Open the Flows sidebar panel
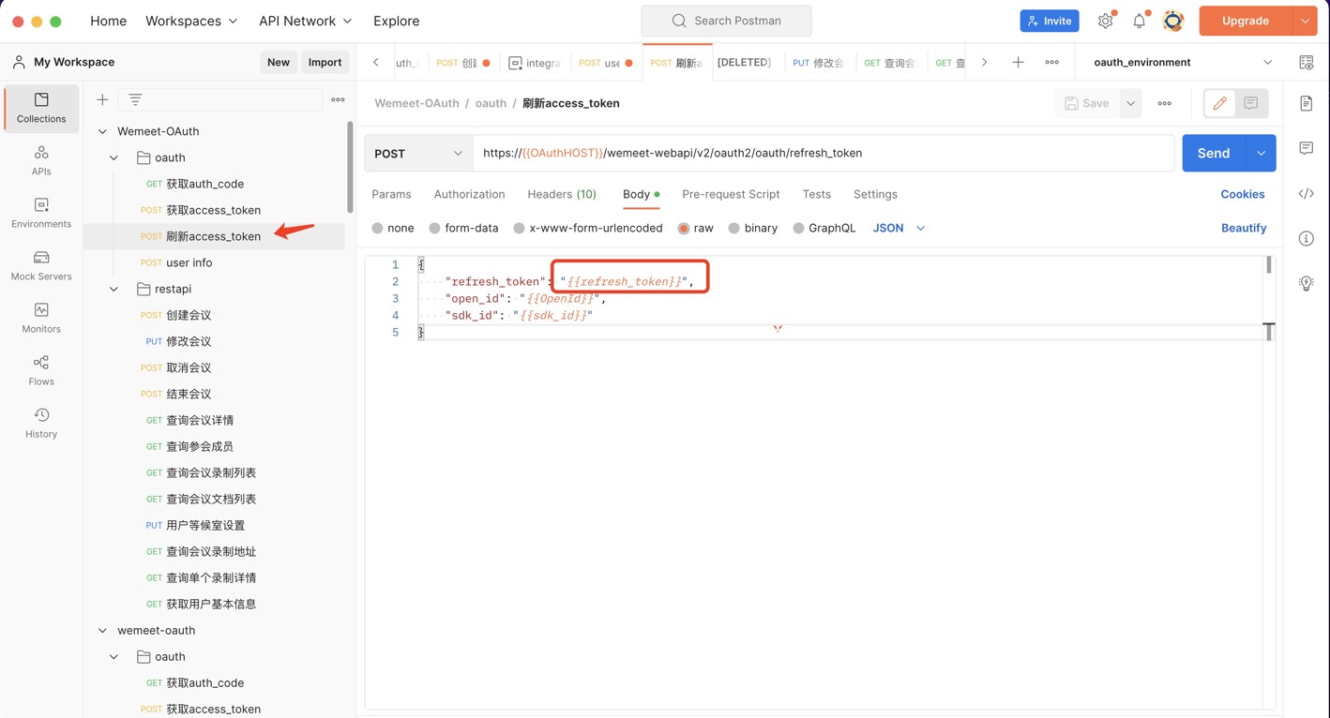Image resolution: width=1330 pixels, height=718 pixels. pyautogui.click(x=41, y=370)
